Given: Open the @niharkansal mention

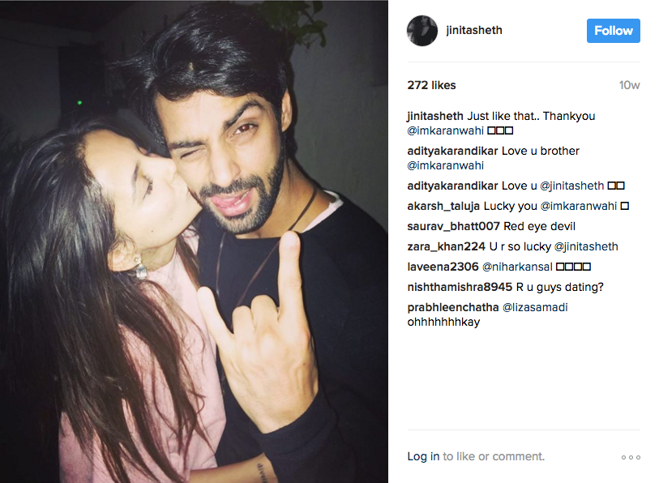Looking at the screenshot, I should (x=517, y=267).
